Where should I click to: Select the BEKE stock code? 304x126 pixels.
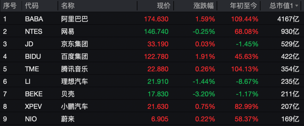coord(34,94)
